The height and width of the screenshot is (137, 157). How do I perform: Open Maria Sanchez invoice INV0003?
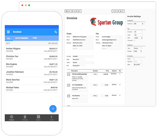pos(32,81)
